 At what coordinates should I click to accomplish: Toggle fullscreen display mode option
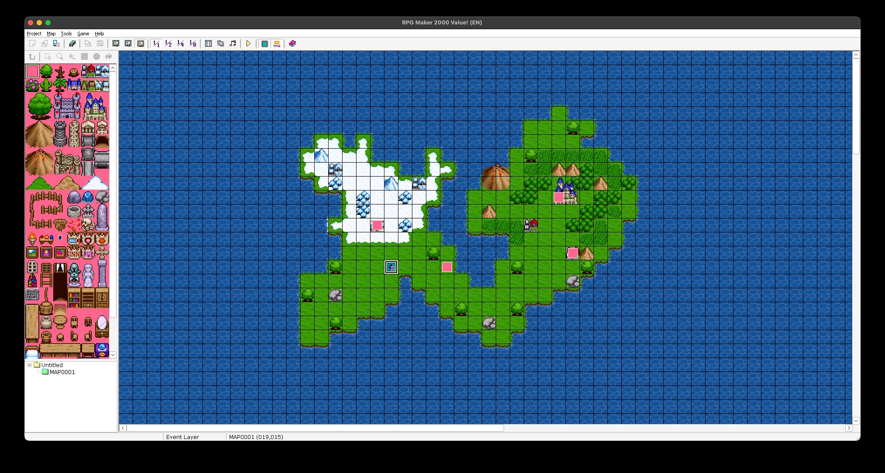[x=265, y=43]
